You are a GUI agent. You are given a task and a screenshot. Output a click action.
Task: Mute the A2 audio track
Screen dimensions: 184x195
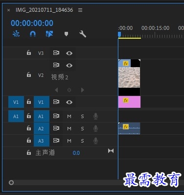tap(69, 129)
